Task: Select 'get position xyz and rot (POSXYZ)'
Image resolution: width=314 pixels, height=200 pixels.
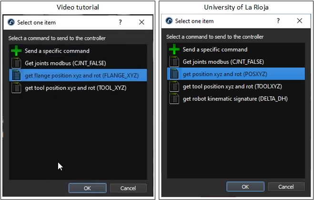Action: pyautogui.click(x=224, y=74)
